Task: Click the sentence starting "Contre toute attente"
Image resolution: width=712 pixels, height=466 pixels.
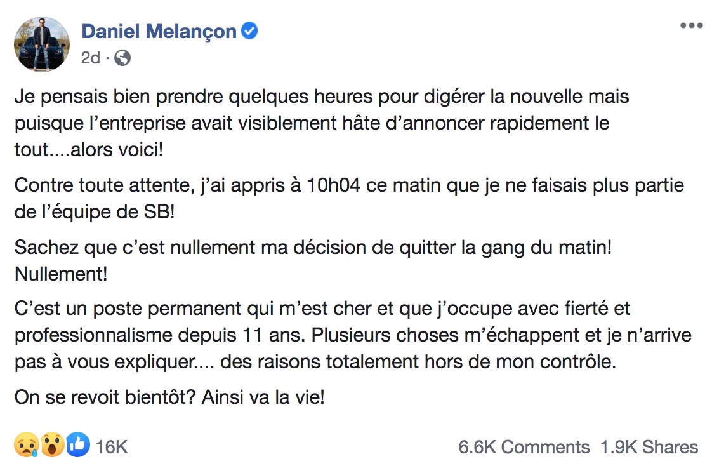Action: (x=349, y=199)
